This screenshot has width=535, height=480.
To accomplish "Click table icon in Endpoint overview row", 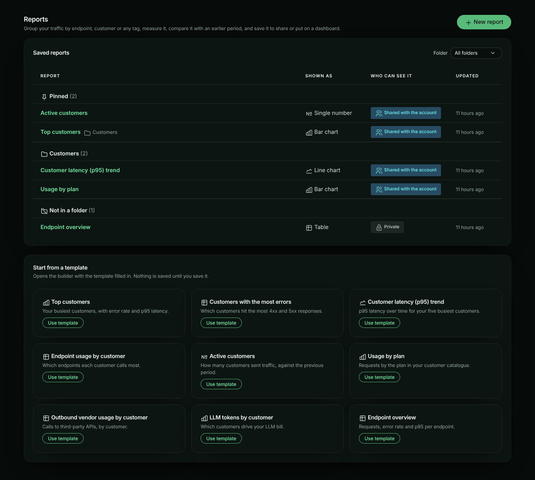I will pos(309,228).
